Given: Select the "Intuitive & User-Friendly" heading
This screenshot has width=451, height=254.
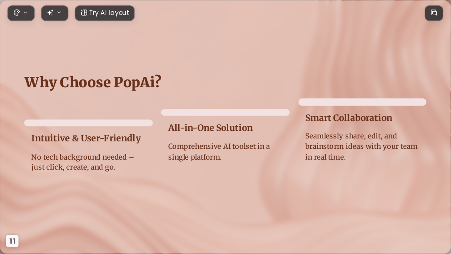Looking at the screenshot, I should [x=86, y=138].
